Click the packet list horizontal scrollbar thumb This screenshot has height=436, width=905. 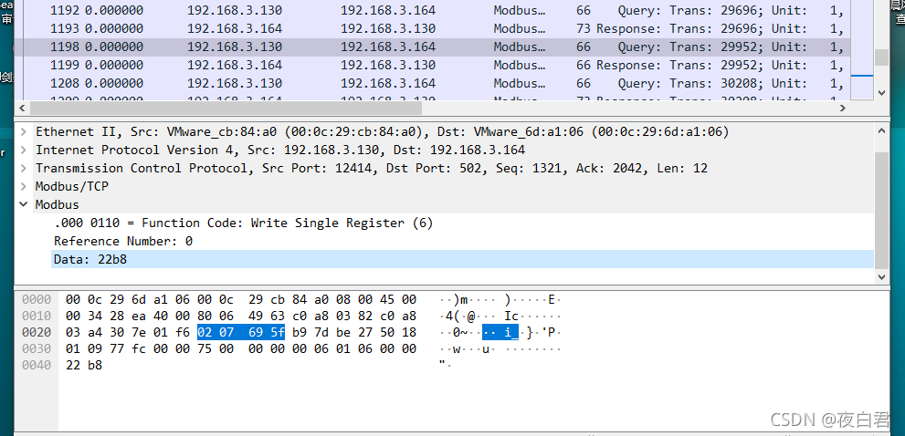pos(226,108)
